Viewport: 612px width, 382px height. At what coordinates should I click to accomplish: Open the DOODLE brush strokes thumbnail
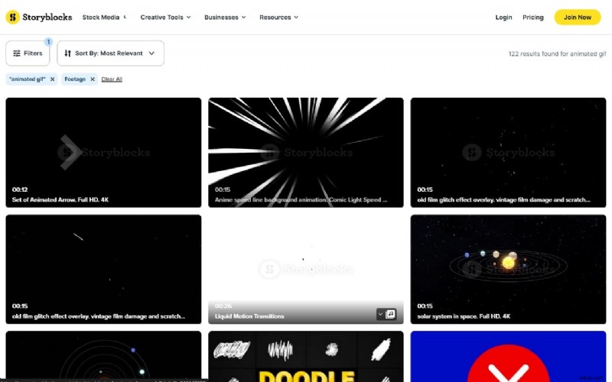pos(305,356)
